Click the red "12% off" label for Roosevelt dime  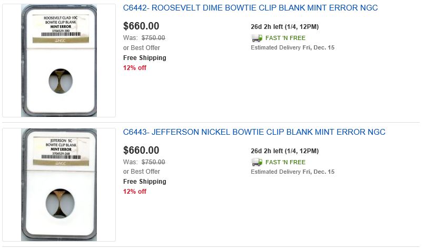[135, 68]
